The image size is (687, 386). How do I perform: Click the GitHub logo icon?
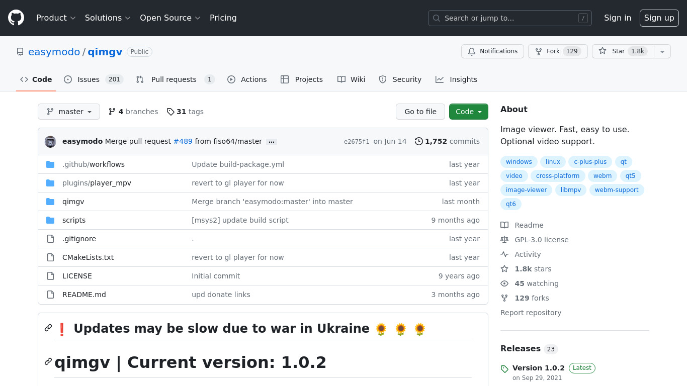click(16, 18)
